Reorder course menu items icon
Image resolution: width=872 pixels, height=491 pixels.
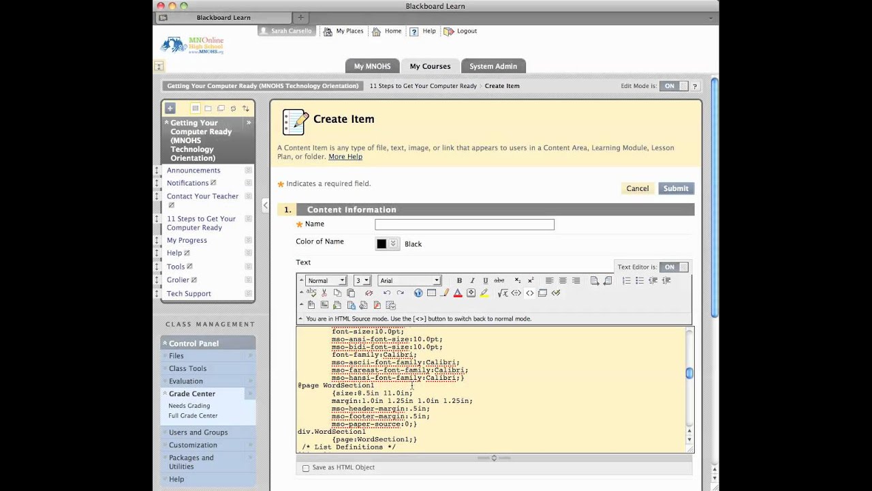pyautogui.click(x=246, y=108)
